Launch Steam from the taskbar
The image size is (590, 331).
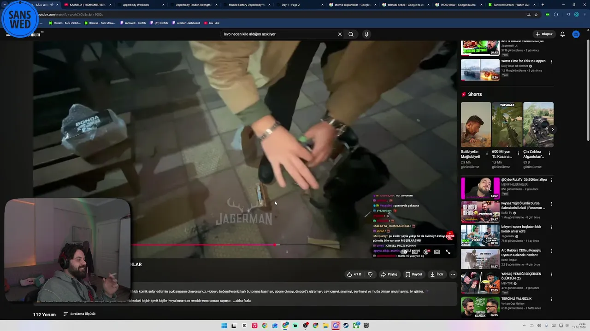tap(346, 325)
